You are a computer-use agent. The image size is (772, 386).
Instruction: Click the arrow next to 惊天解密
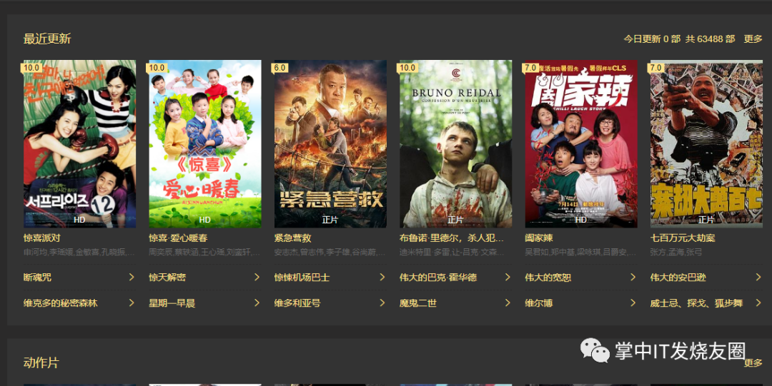pyautogui.click(x=257, y=278)
